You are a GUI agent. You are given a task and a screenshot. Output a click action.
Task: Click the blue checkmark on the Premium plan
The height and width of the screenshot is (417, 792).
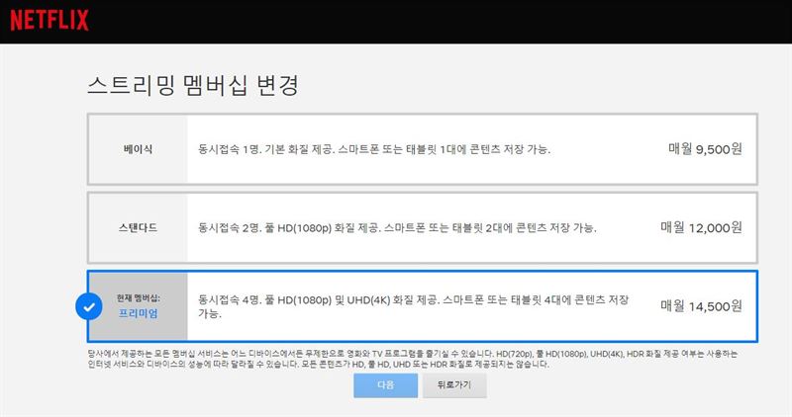click(x=89, y=306)
